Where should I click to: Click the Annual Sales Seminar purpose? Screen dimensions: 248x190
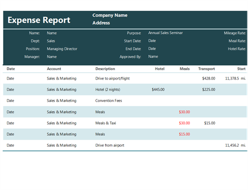click(165, 33)
